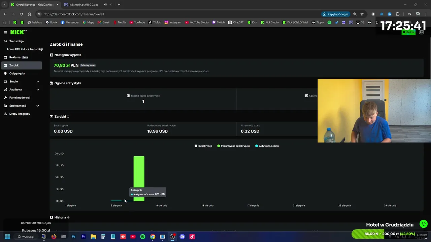Open a new browser tab
Screen dimensions: 431x242
119,5
